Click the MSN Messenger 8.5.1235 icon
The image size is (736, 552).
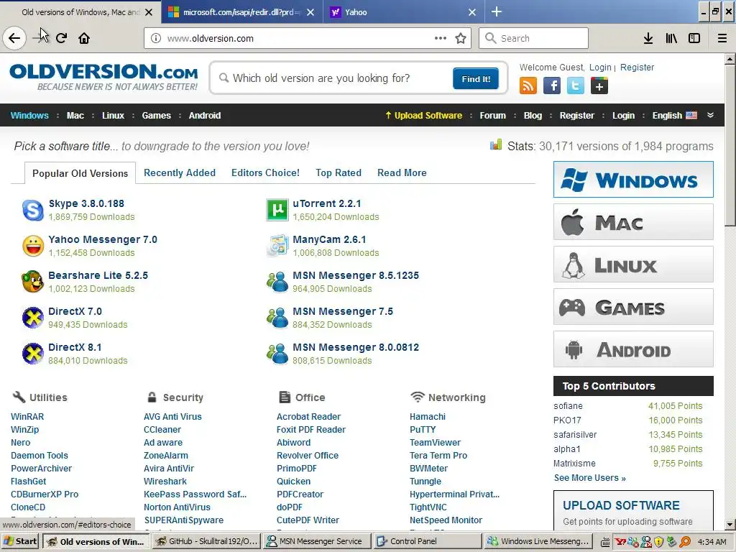(x=277, y=282)
